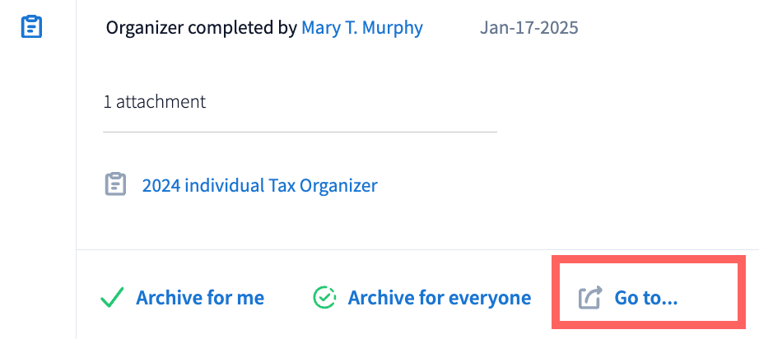Screen dimensions: 759x339
Task: Choose Archive for everyone
Action: tap(439, 297)
